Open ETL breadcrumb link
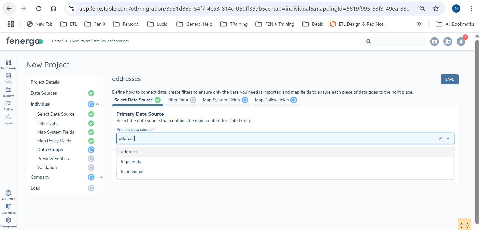The height and width of the screenshot is (230, 480). [66, 41]
